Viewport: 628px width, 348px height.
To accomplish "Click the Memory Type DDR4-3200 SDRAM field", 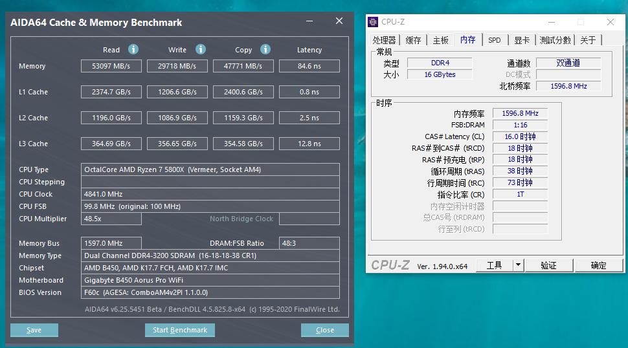I will pos(210,256).
